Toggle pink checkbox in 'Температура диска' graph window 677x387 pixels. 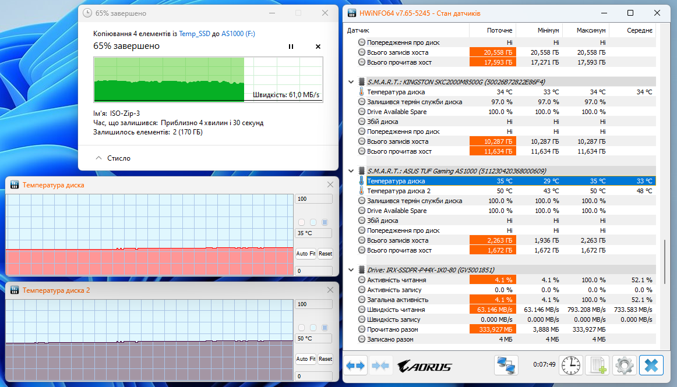click(x=301, y=222)
